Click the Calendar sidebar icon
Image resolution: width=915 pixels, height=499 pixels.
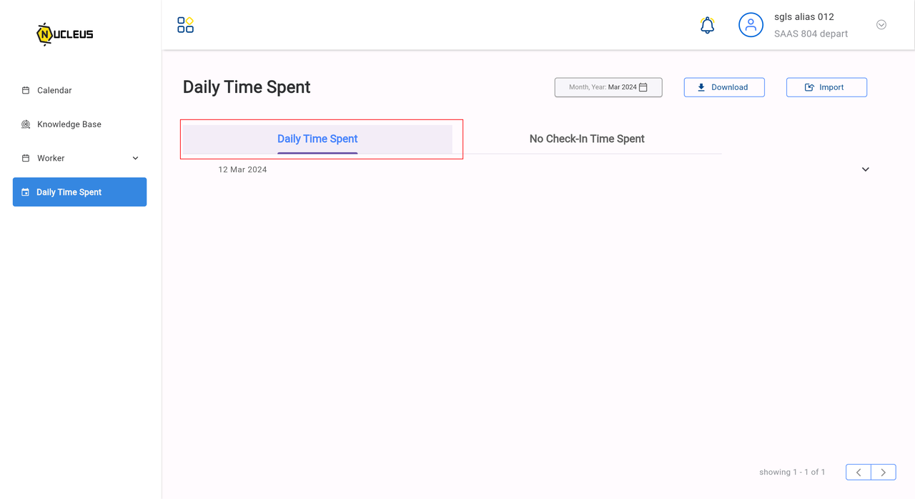[26, 90]
